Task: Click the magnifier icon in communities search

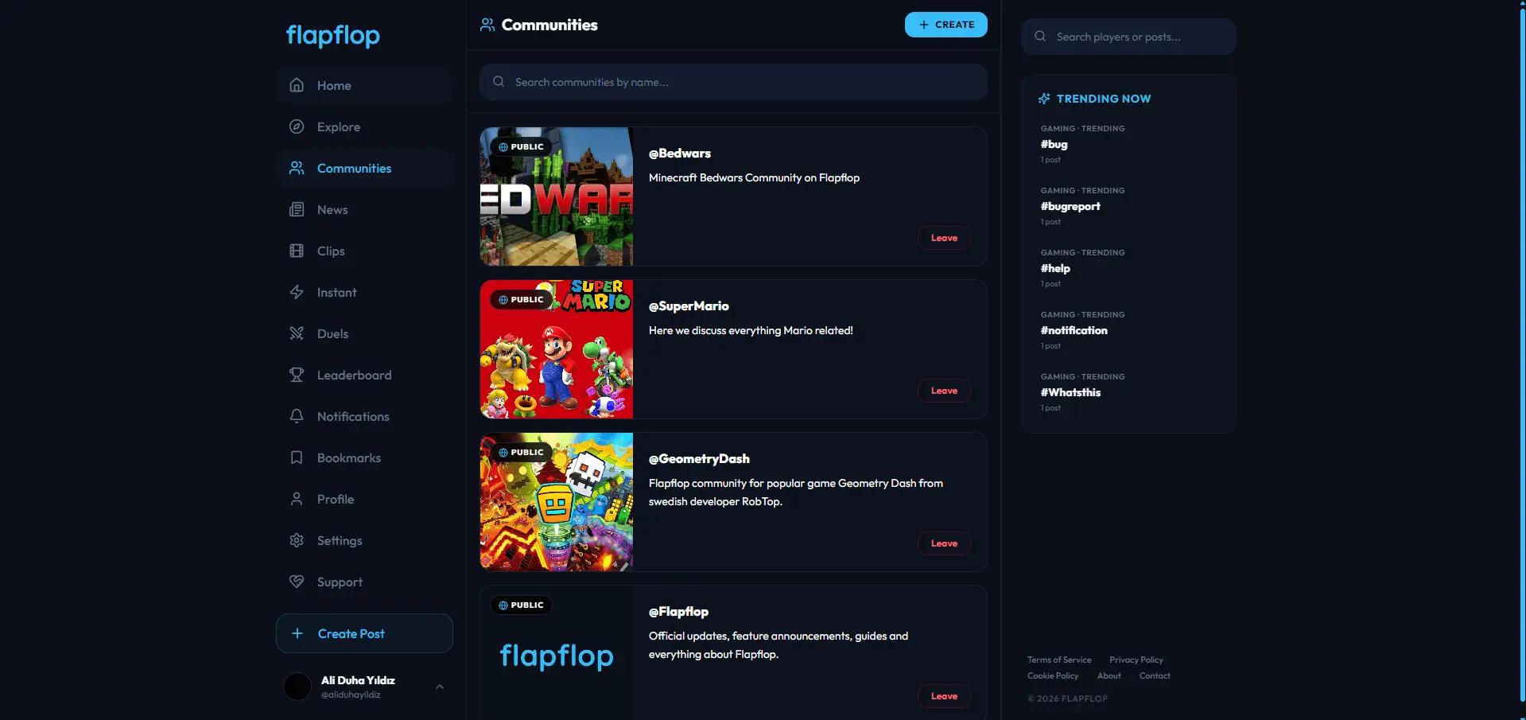Action: tap(499, 81)
